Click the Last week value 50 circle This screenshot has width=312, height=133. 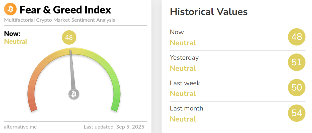[297, 87]
